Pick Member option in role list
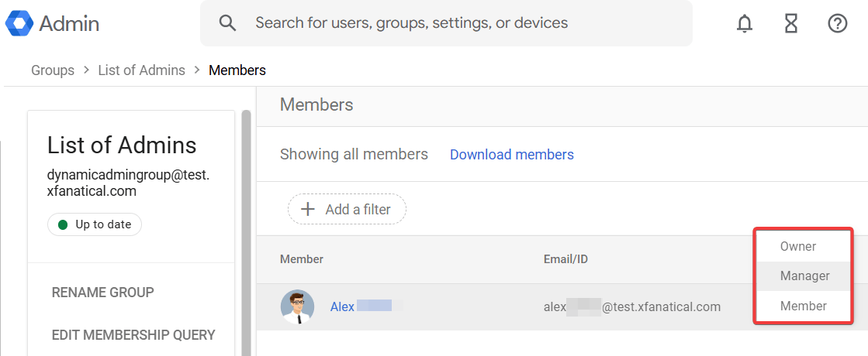 pos(803,306)
